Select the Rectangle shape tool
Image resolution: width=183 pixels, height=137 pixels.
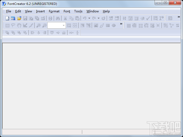pos(108,25)
